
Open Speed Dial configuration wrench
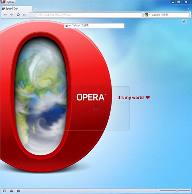pos(184,21)
